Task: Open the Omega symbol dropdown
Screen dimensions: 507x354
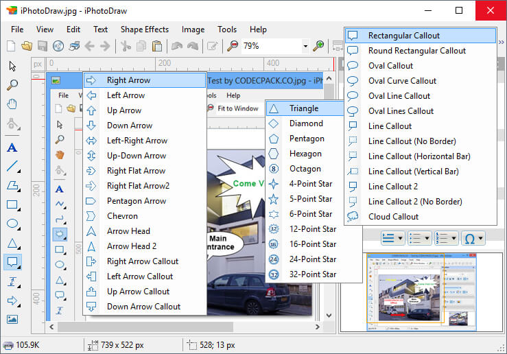Action: pos(473,238)
